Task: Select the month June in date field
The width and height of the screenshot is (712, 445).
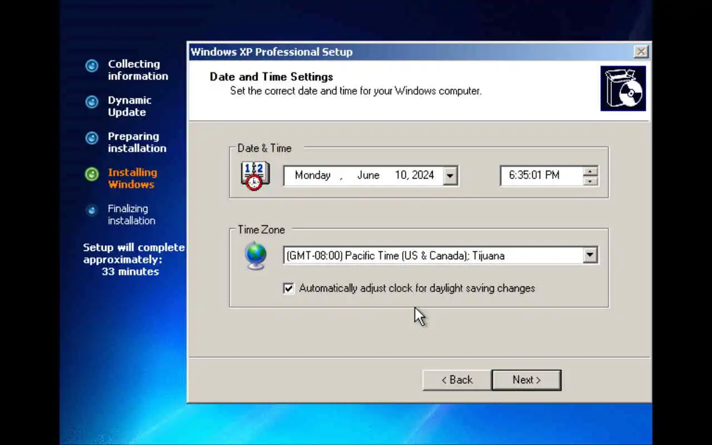Action: coord(368,175)
